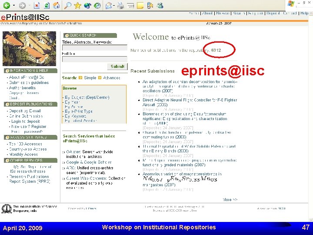The width and height of the screenshot is (313, 235).
Task: Click More recent submissions link
Action: click(x=230, y=199)
